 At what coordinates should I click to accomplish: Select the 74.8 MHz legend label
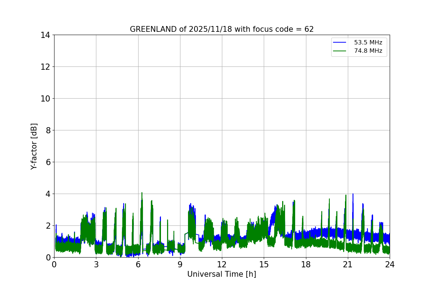(x=368, y=51)
